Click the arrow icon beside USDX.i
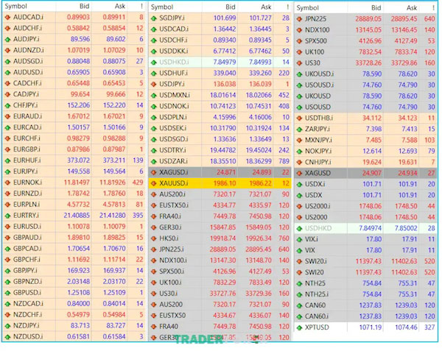Viewport: 442px width, 351px height. (299, 185)
